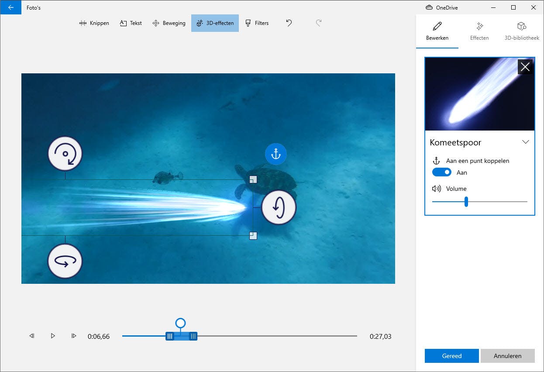544x372 pixels.
Task: Click the bottom-left horizontal rotation handle
Action: [x=65, y=261]
